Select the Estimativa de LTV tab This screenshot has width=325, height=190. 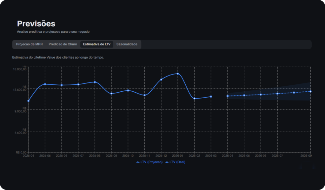tap(96, 44)
